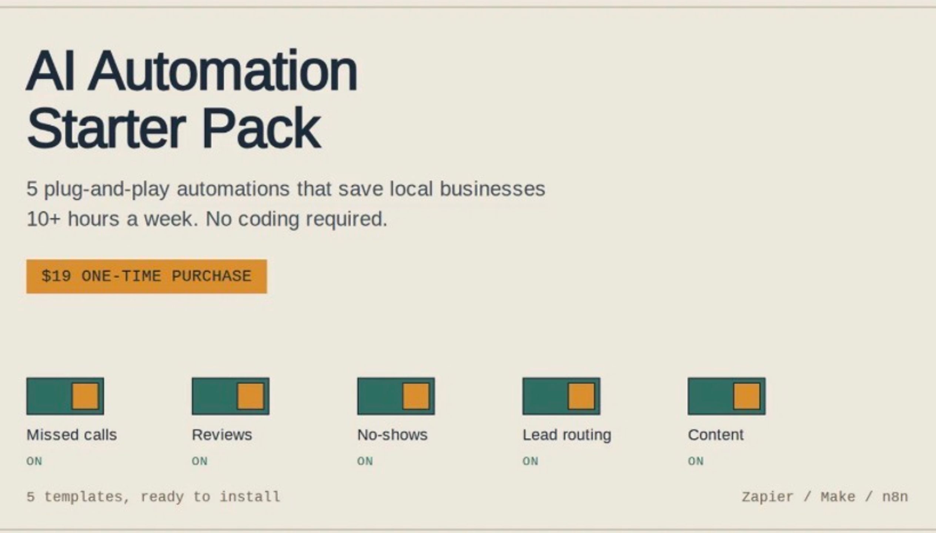
Task: Click the $19 ONE-TIME PURCHASE badge
Action: [x=147, y=276]
